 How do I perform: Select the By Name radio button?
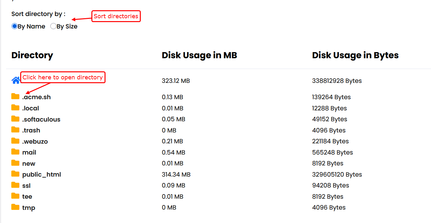(14, 26)
